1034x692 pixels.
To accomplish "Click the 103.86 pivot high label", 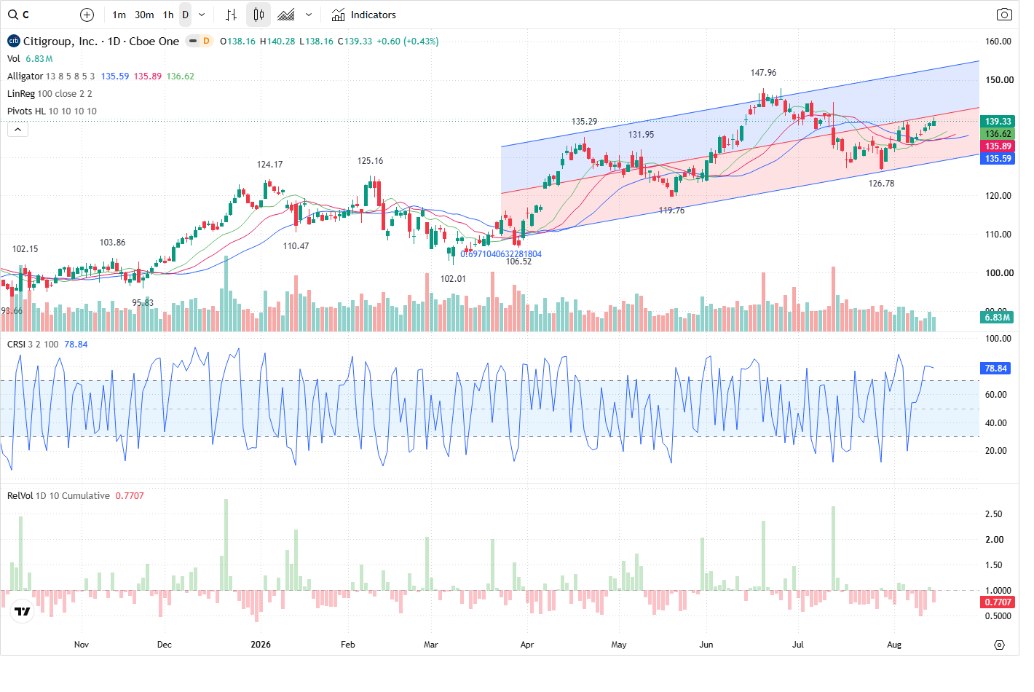I will 112,243.
